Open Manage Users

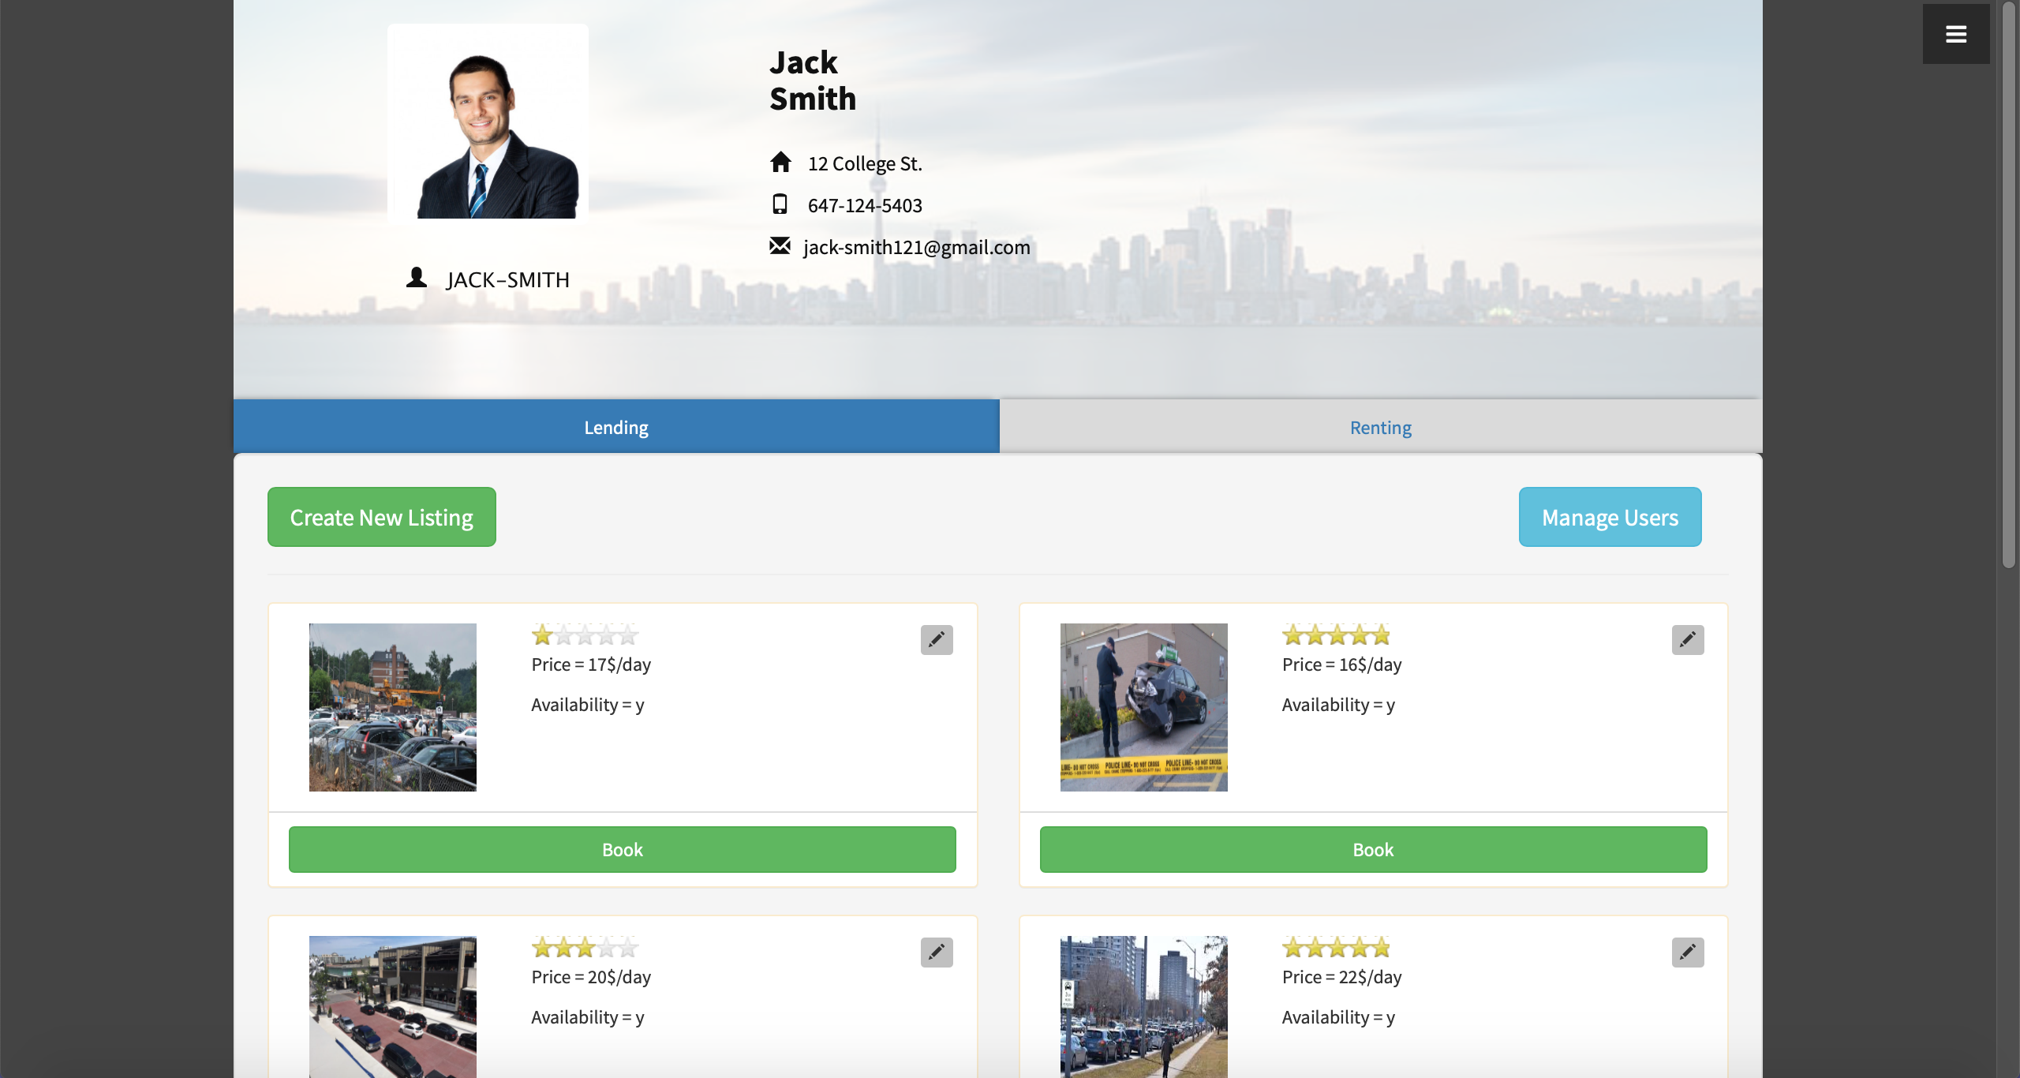(x=1610, y=517)
